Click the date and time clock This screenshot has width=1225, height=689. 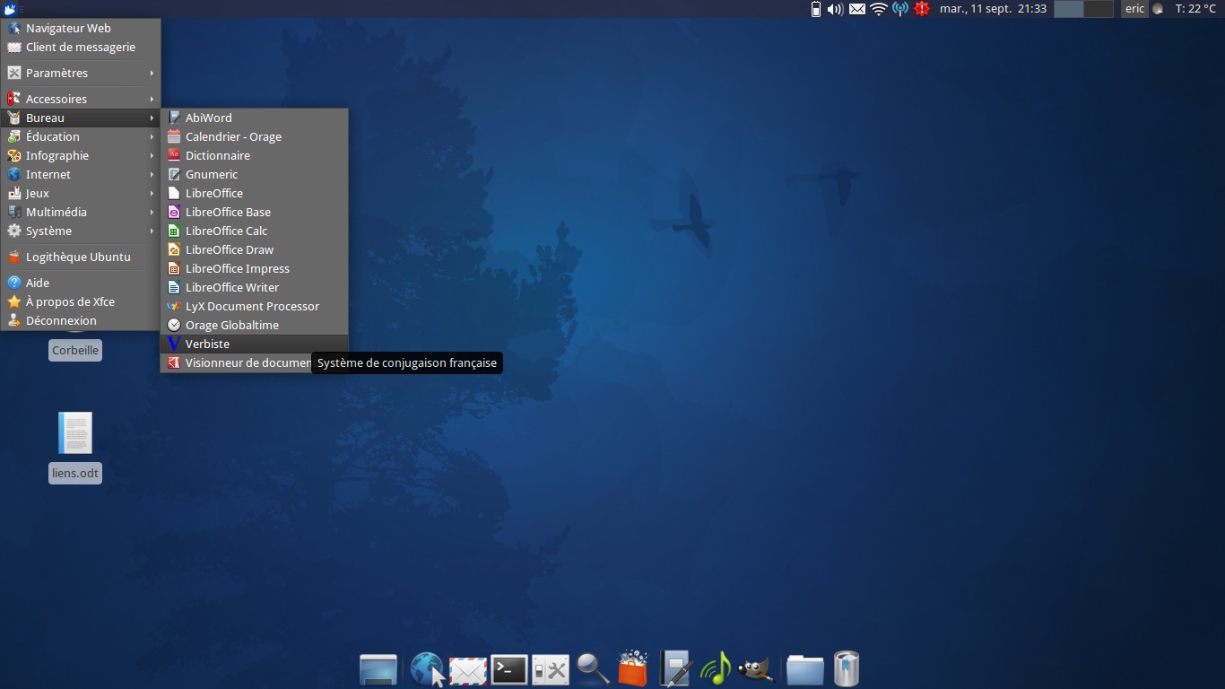coord(993,9)
